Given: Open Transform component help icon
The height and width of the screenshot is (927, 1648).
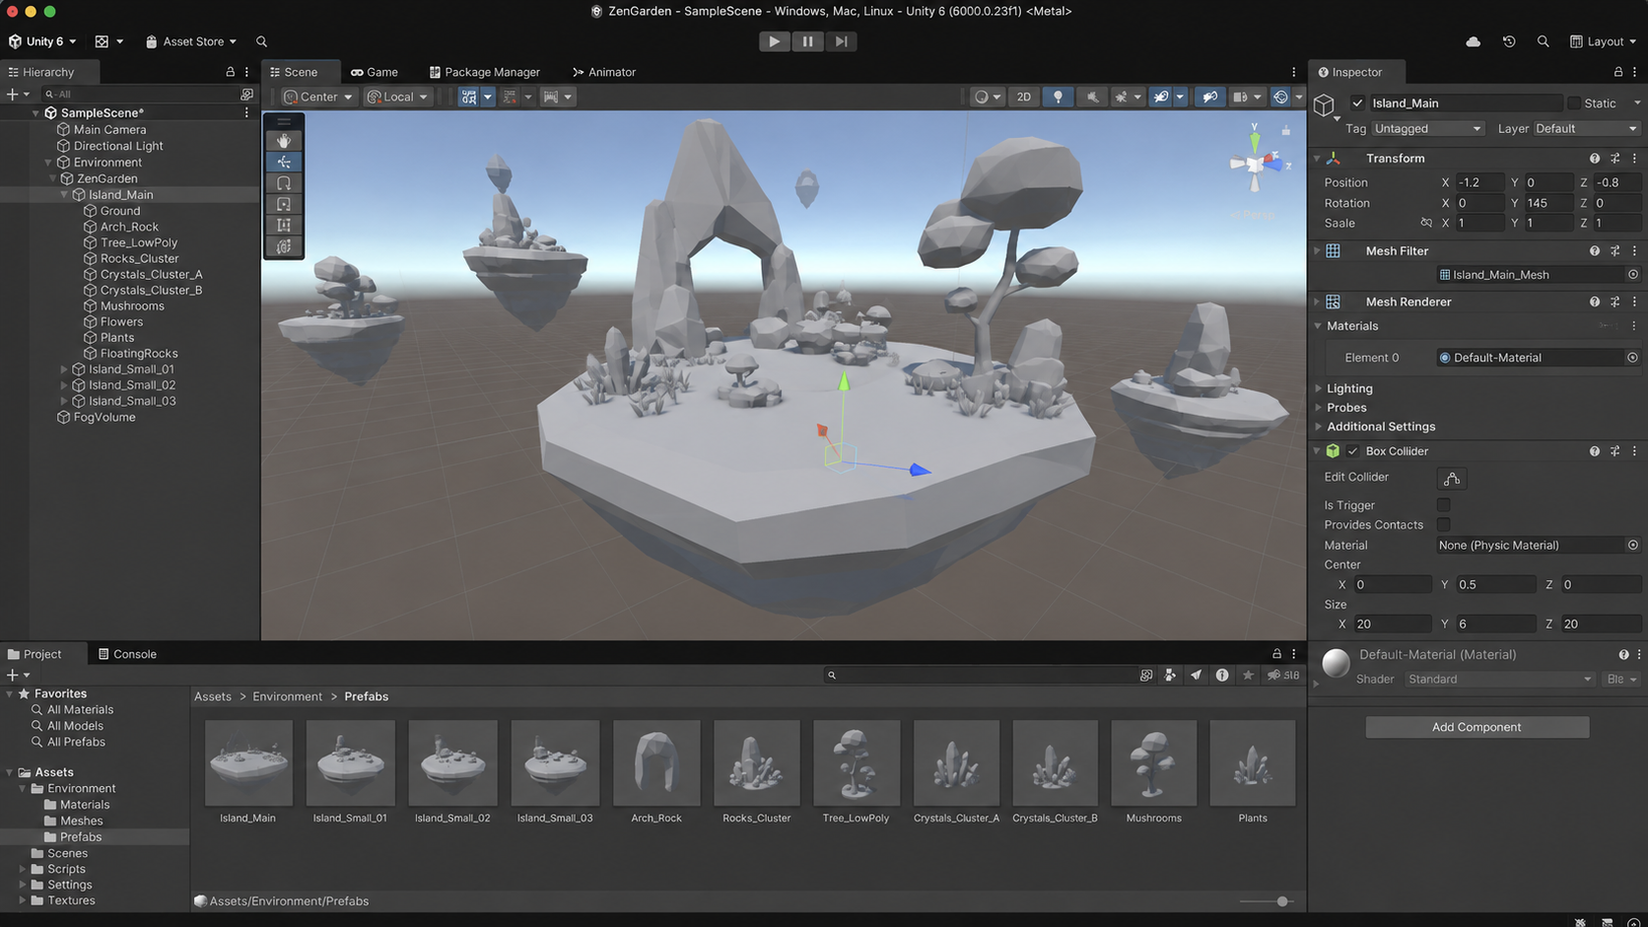Looking at the screenshot, I should click(1594, 159).
